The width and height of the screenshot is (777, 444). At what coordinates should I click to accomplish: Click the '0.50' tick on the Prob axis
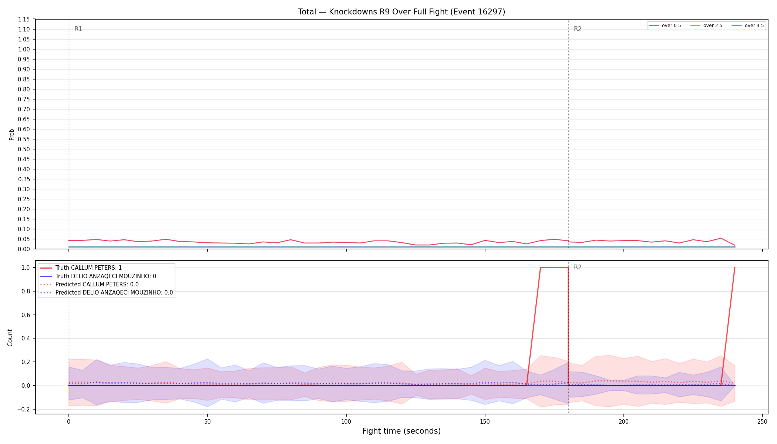[x=24, y=149]
